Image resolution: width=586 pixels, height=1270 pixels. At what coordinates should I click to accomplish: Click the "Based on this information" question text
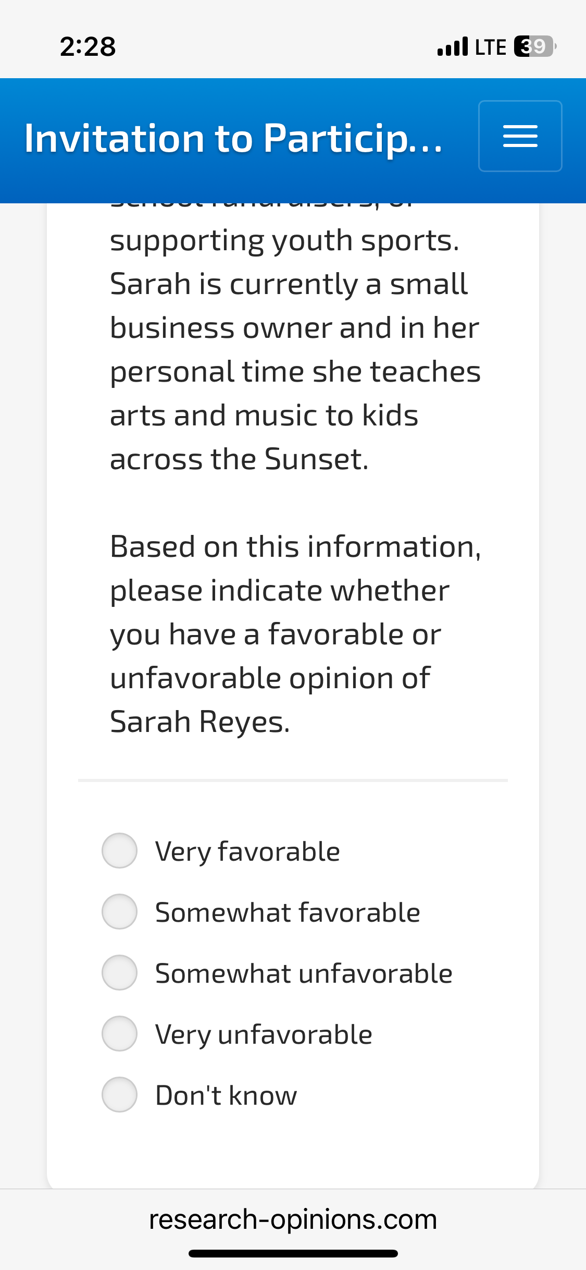click(x=295, y=634)
